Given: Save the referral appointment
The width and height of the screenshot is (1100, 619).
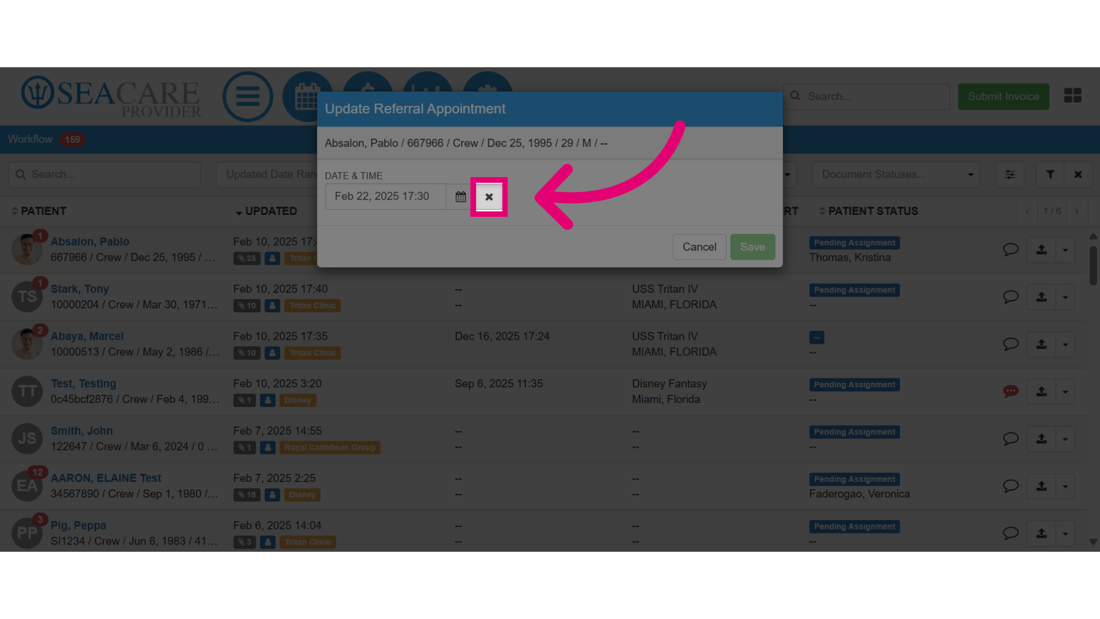Looking at the screenshot, I should coord(752,247).
